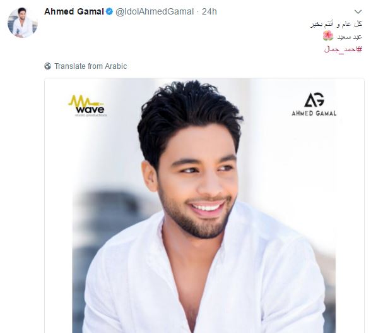Click the AG monogram logo
Viewport: 371px width, 333px height.
point(314,100)
